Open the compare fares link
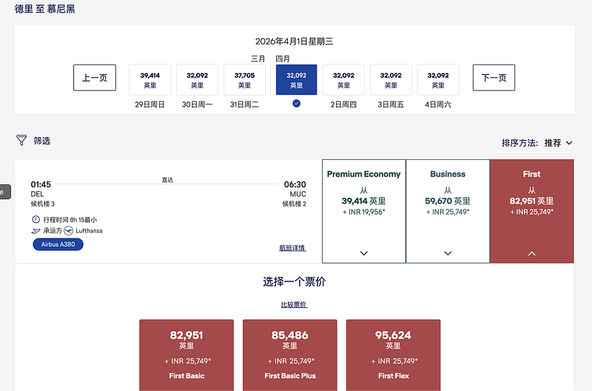 tap(294, 304)
